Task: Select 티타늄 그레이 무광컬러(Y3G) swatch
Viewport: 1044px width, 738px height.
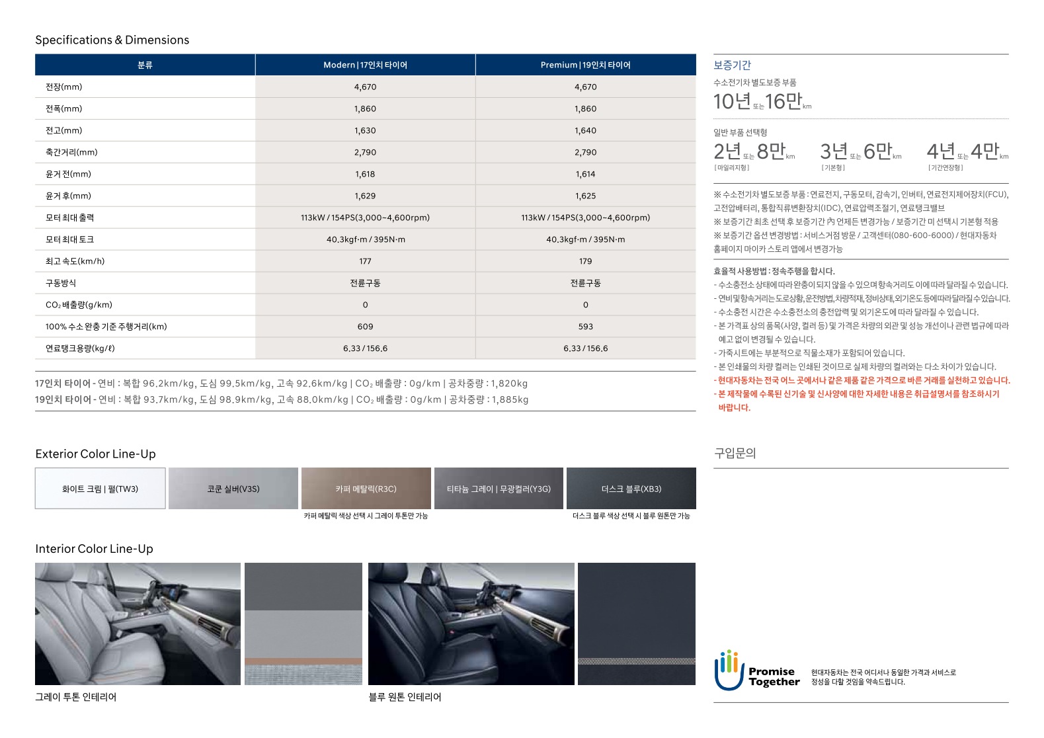Action: coord(499,489)
